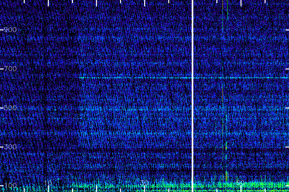Viewport: 289px width, 192px height.
Task: Select the white vertical cursor line
Action: [x=192, y=96]
